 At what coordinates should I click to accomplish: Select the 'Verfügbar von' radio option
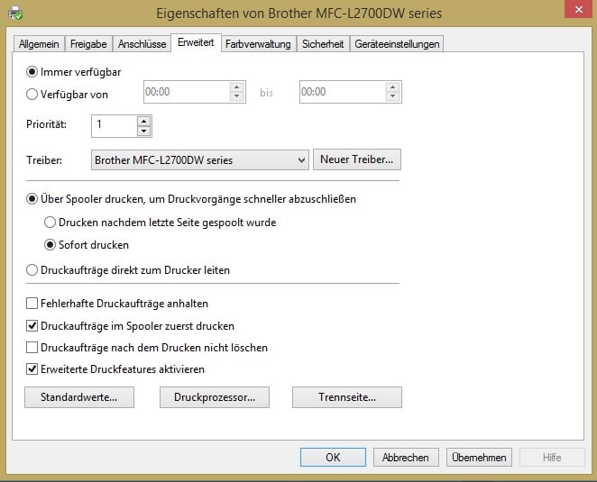coord(32,93)
